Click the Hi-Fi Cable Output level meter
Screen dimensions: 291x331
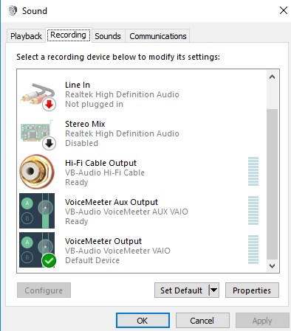tap(253, 171)
